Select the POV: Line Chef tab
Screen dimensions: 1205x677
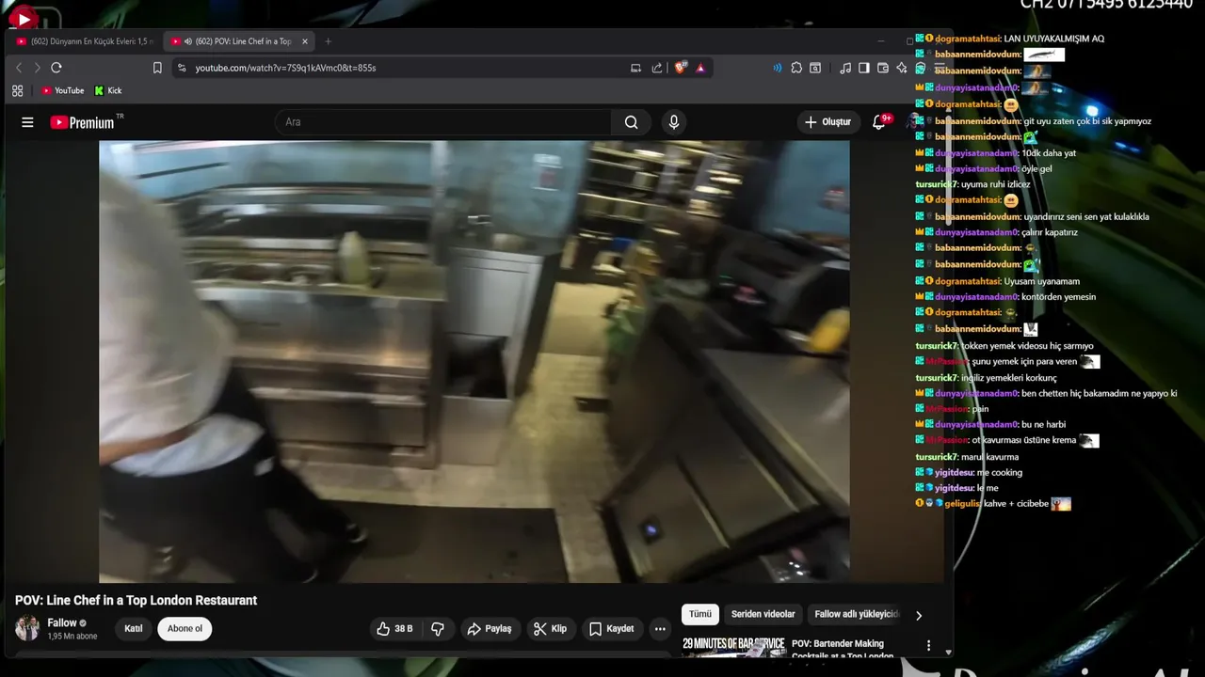240,41
